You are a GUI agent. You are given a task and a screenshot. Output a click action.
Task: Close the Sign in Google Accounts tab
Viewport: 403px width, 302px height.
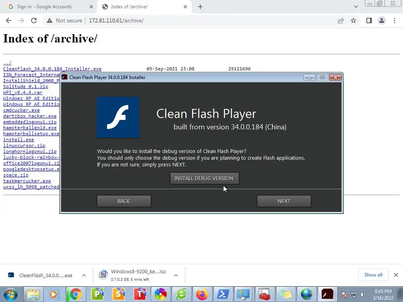(91, 7)
